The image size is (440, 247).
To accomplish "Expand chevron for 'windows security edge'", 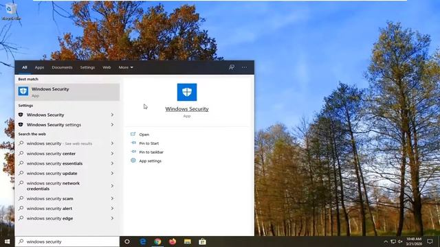I will click(112, 218).
